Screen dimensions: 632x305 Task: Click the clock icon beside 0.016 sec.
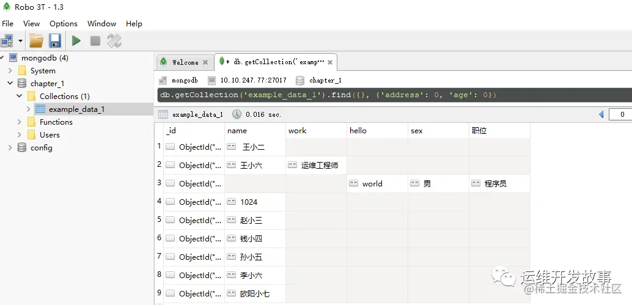pyautogui.click(x=237, y=114)
